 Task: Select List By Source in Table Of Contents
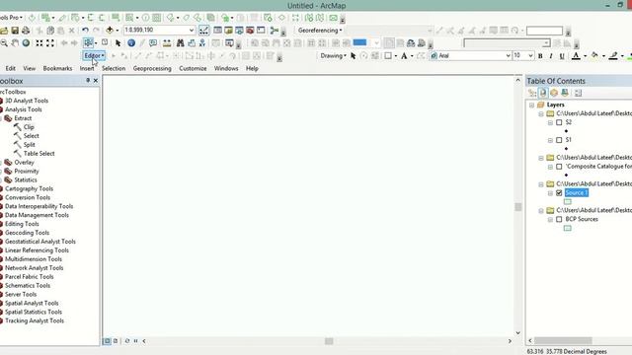543,93
